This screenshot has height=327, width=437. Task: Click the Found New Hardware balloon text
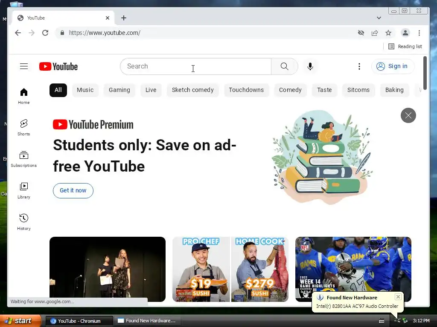tap(357, 306)
